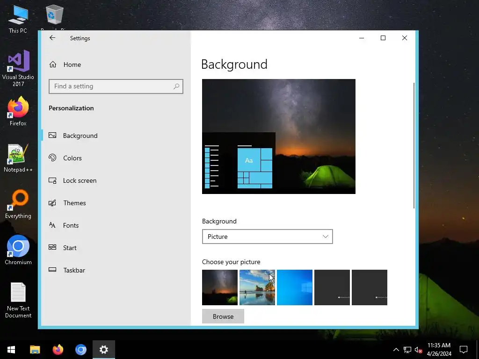The image size is (479, 359).
Task: Choose the night sky tent picture thumbnail
Action: tap(220, 287)
